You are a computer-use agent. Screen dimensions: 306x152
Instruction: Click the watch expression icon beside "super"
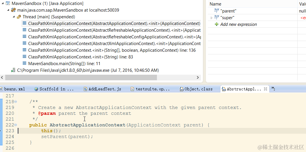[217, 17]
